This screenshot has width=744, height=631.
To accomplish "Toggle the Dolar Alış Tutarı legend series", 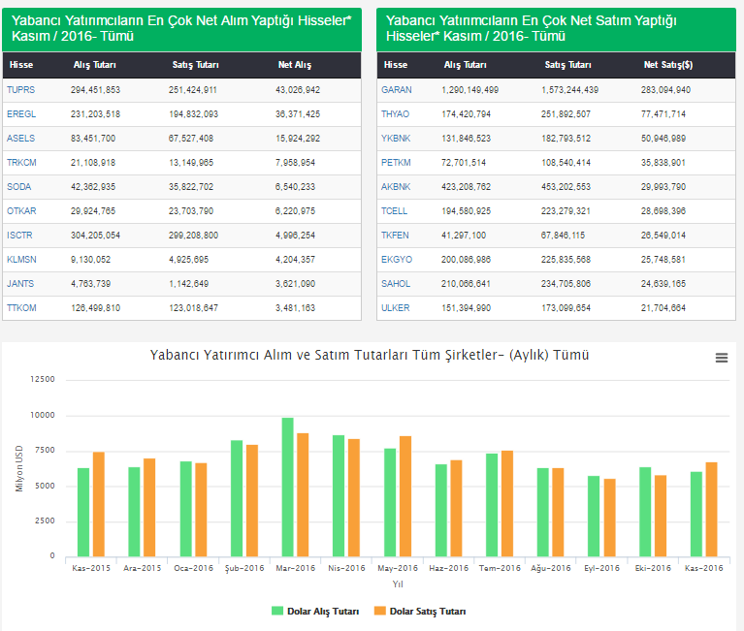I will 315,611.
